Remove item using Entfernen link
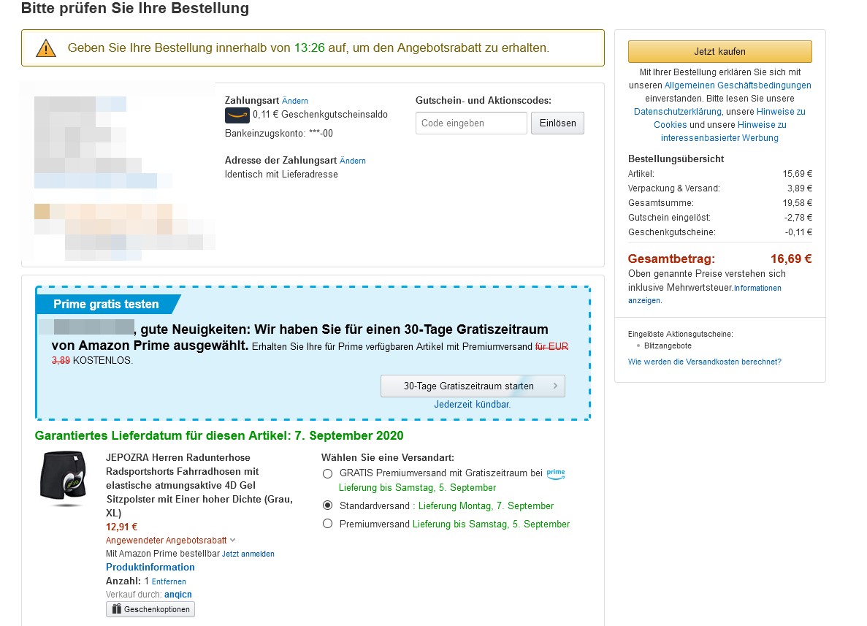Viewport: 867px width, 626px height. (x=169, y=581)
